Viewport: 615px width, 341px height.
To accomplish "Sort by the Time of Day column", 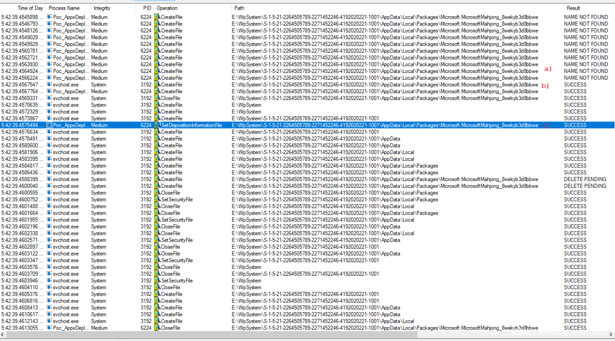I will click(x=30, y=8).
